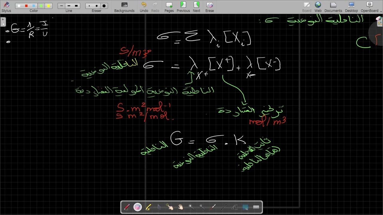This screenshot has width=383, height=215.
Task: Click the Redo button
Action: click(155, 7)
